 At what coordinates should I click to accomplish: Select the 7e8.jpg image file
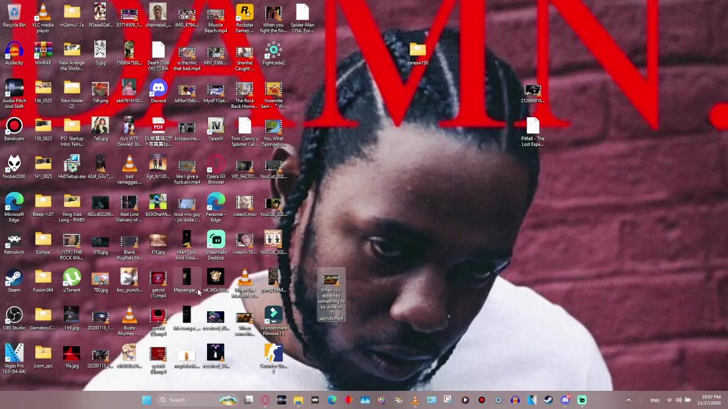tap(101, 130)
